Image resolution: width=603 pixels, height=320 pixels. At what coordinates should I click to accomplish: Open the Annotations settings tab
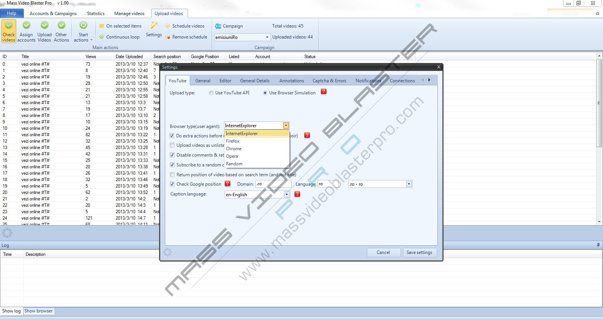pyautogui.click(x=292, y=81)
